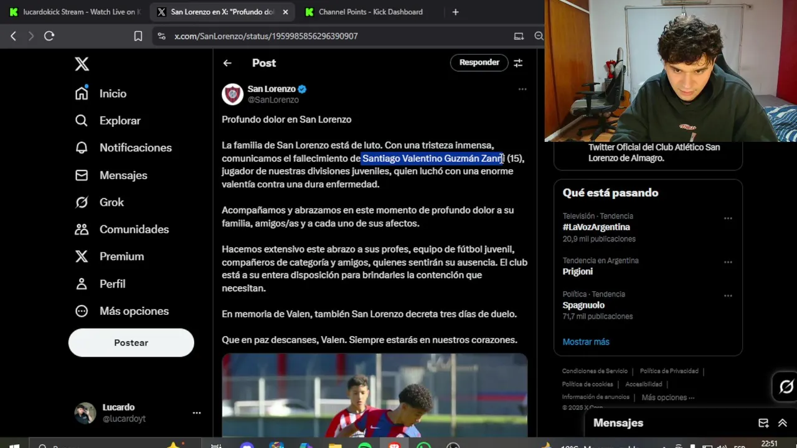Go back in browser history

pos(13,36)
